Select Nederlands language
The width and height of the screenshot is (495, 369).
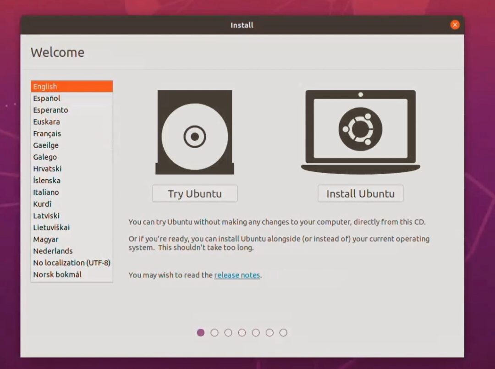(71, 251)
